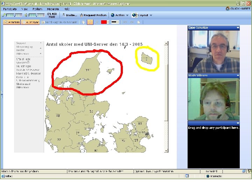Click the Invite person icon
The image size is (252, 189).
(x=64, y=15)
